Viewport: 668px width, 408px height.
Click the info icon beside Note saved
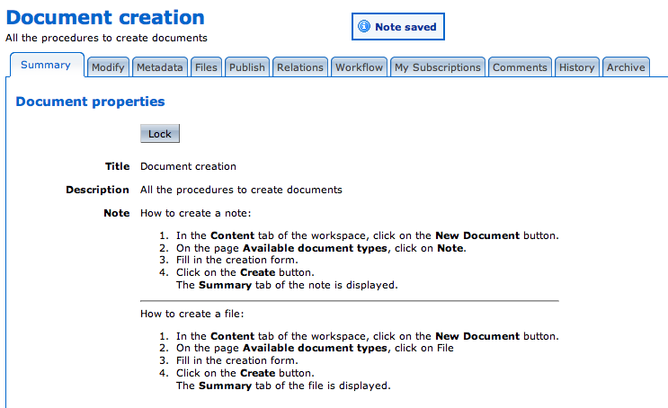(364, 27)
